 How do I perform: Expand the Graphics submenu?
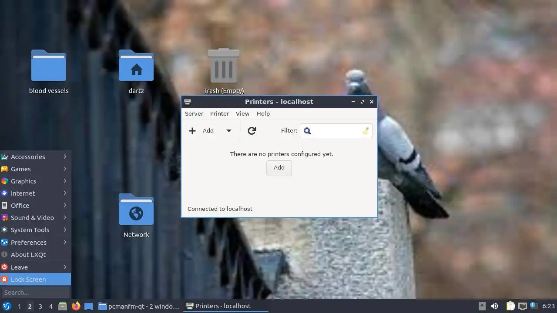pyautogui.click(x=35, y=181)
